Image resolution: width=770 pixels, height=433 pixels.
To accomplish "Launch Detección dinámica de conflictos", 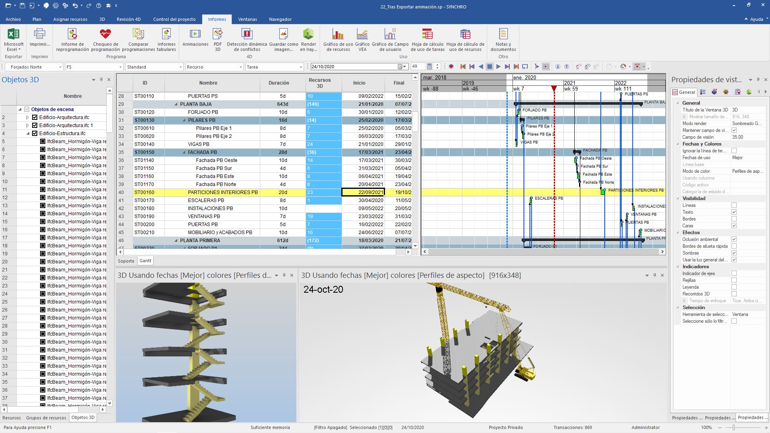I will tap(247, 38).
